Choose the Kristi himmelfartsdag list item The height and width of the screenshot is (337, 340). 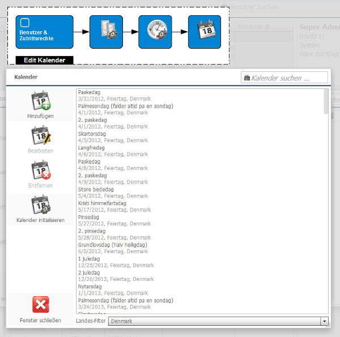tap(113, 206)
